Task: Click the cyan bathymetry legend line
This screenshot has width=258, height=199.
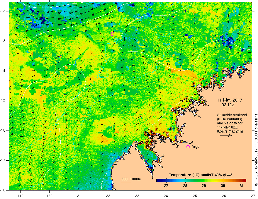Action: 126,182
